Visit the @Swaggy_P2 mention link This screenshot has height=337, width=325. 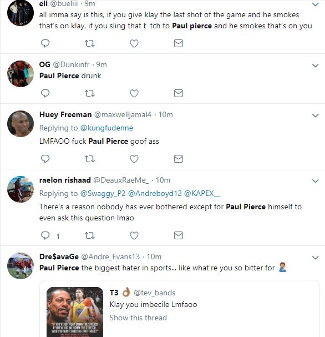[103, 193]
